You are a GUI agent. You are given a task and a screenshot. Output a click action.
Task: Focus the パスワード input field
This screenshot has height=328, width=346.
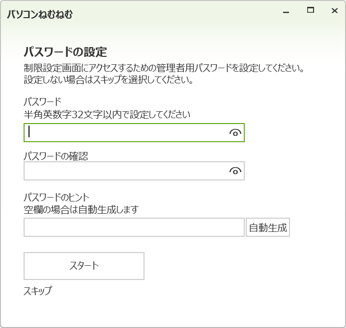pos(125,133)
